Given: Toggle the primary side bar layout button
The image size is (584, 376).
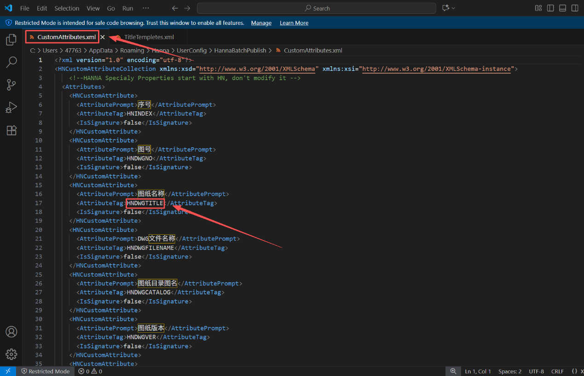Looking at the screenshot, I should pos(550,8).
